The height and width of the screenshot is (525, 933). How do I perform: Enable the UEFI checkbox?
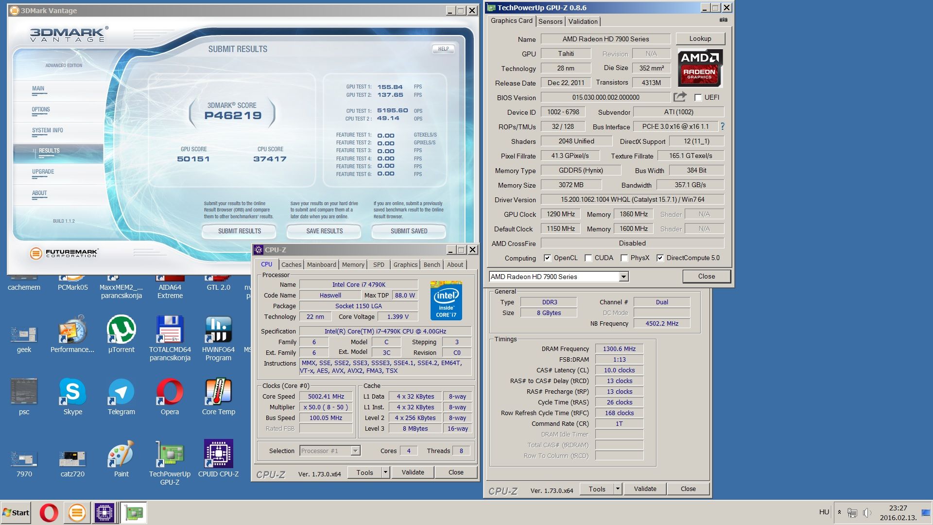(x=698, y=98)
